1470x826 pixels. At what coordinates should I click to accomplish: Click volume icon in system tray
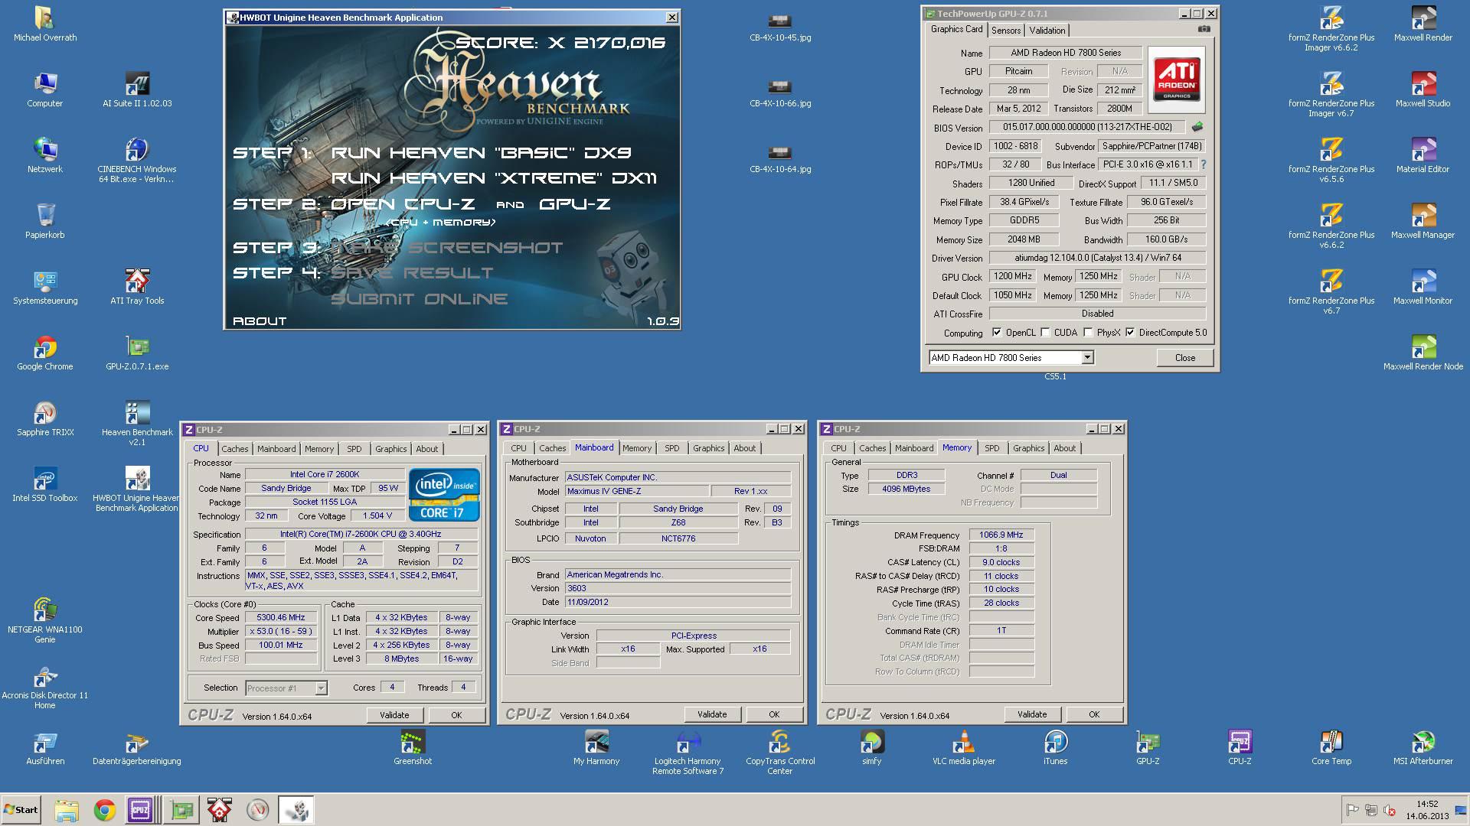[x=1390, y=810]
